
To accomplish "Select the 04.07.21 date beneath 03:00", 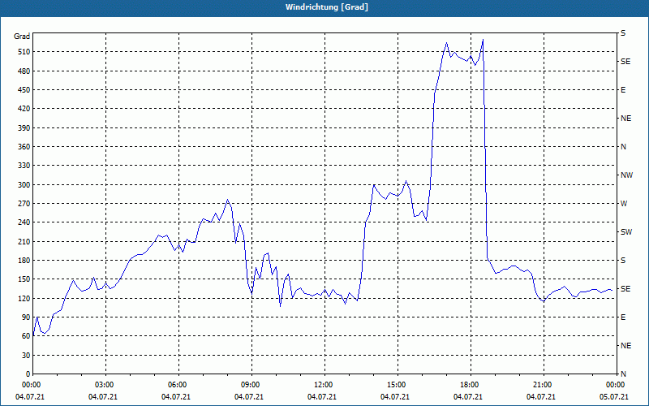I will (x=103, y=397).
